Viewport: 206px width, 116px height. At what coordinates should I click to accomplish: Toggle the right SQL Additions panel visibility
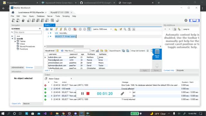pyautogui.click(x=198, y=20)
